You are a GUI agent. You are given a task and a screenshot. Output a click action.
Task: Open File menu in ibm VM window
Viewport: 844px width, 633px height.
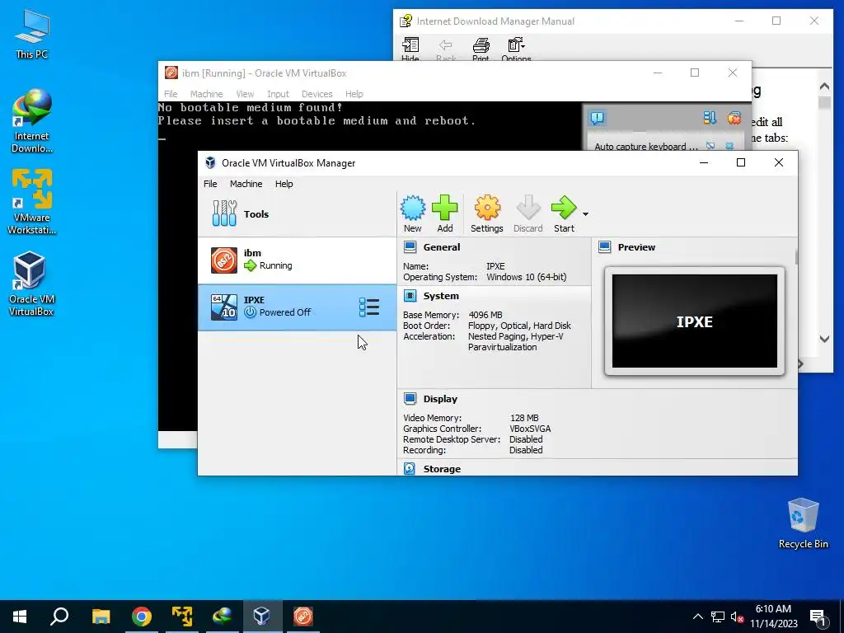pyautogui.click(x=171, y=94)
